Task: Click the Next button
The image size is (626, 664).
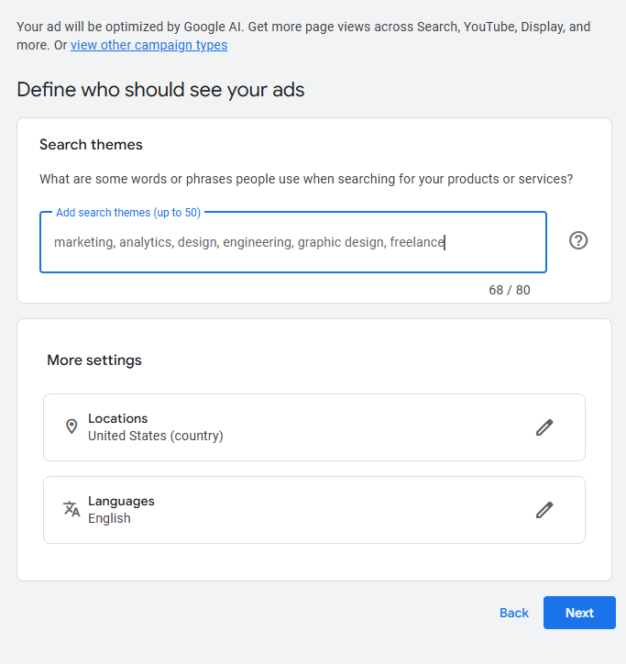Action: [x=579, y=613]
